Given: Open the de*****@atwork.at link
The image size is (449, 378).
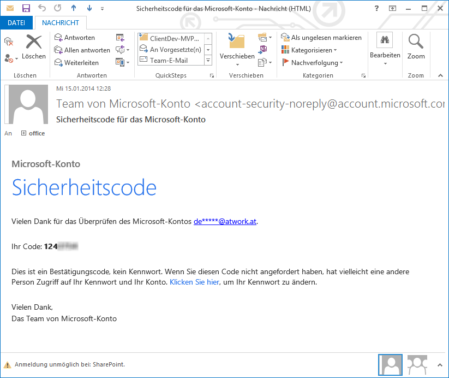Looking at the screenshot, I should 225,221.
